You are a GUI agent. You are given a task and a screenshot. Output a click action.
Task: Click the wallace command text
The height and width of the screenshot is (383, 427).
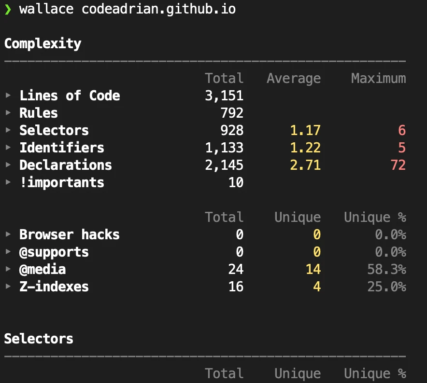coord(46,9)
